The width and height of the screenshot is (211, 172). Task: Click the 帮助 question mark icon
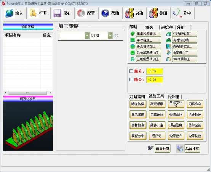(x=105, y=13)
